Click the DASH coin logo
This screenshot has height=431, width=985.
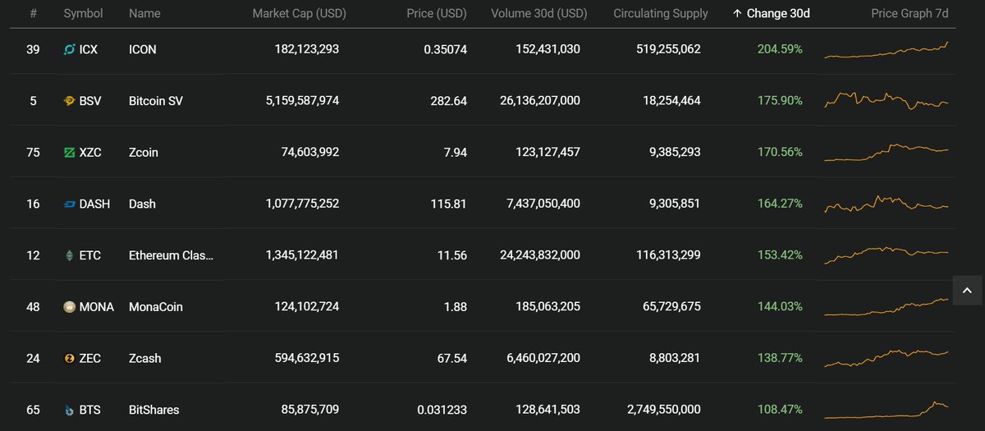coord(70,204)
